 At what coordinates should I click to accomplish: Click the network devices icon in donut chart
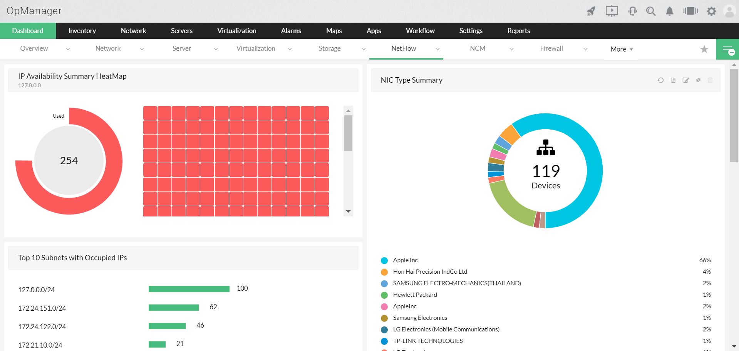coord(546,148)
